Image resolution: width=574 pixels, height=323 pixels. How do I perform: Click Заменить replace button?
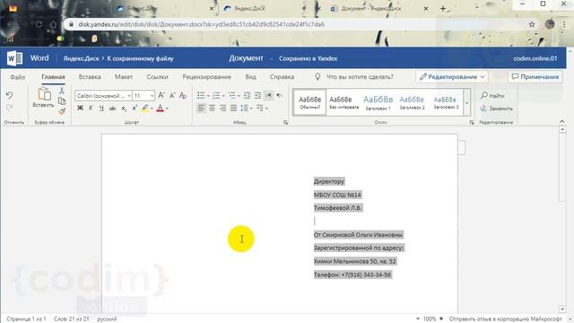[x=496, y=109]
